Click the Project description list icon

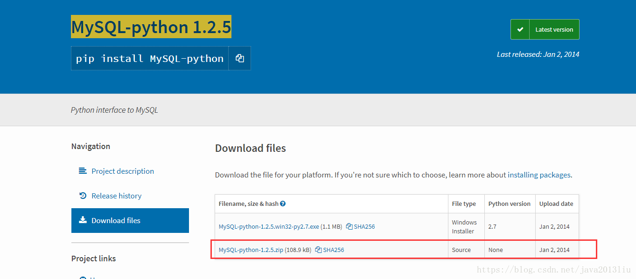pyautogui.click(x=83, y=171)
